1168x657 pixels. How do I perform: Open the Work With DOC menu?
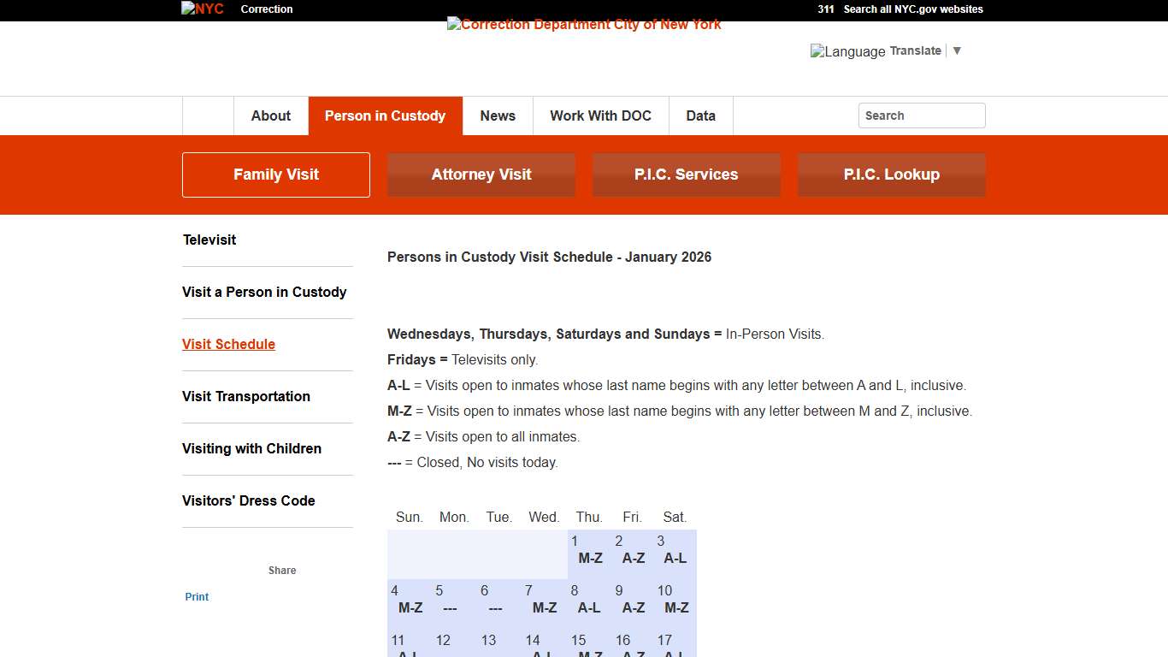(x=600, y=115)
